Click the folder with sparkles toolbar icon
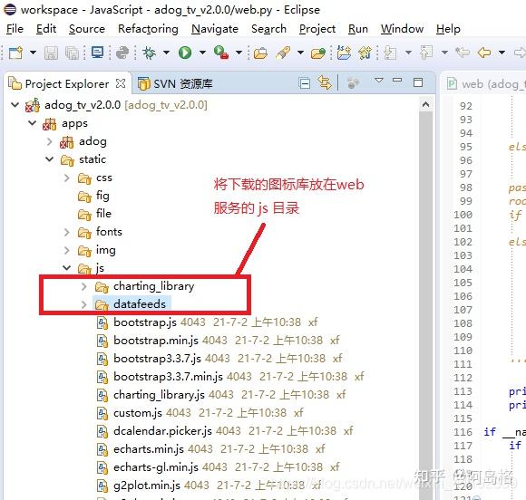Viewport: 526px width, 500px height. tap(344, 53)
